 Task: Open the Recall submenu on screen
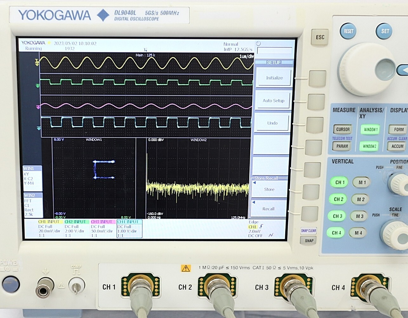coord(268,209)
